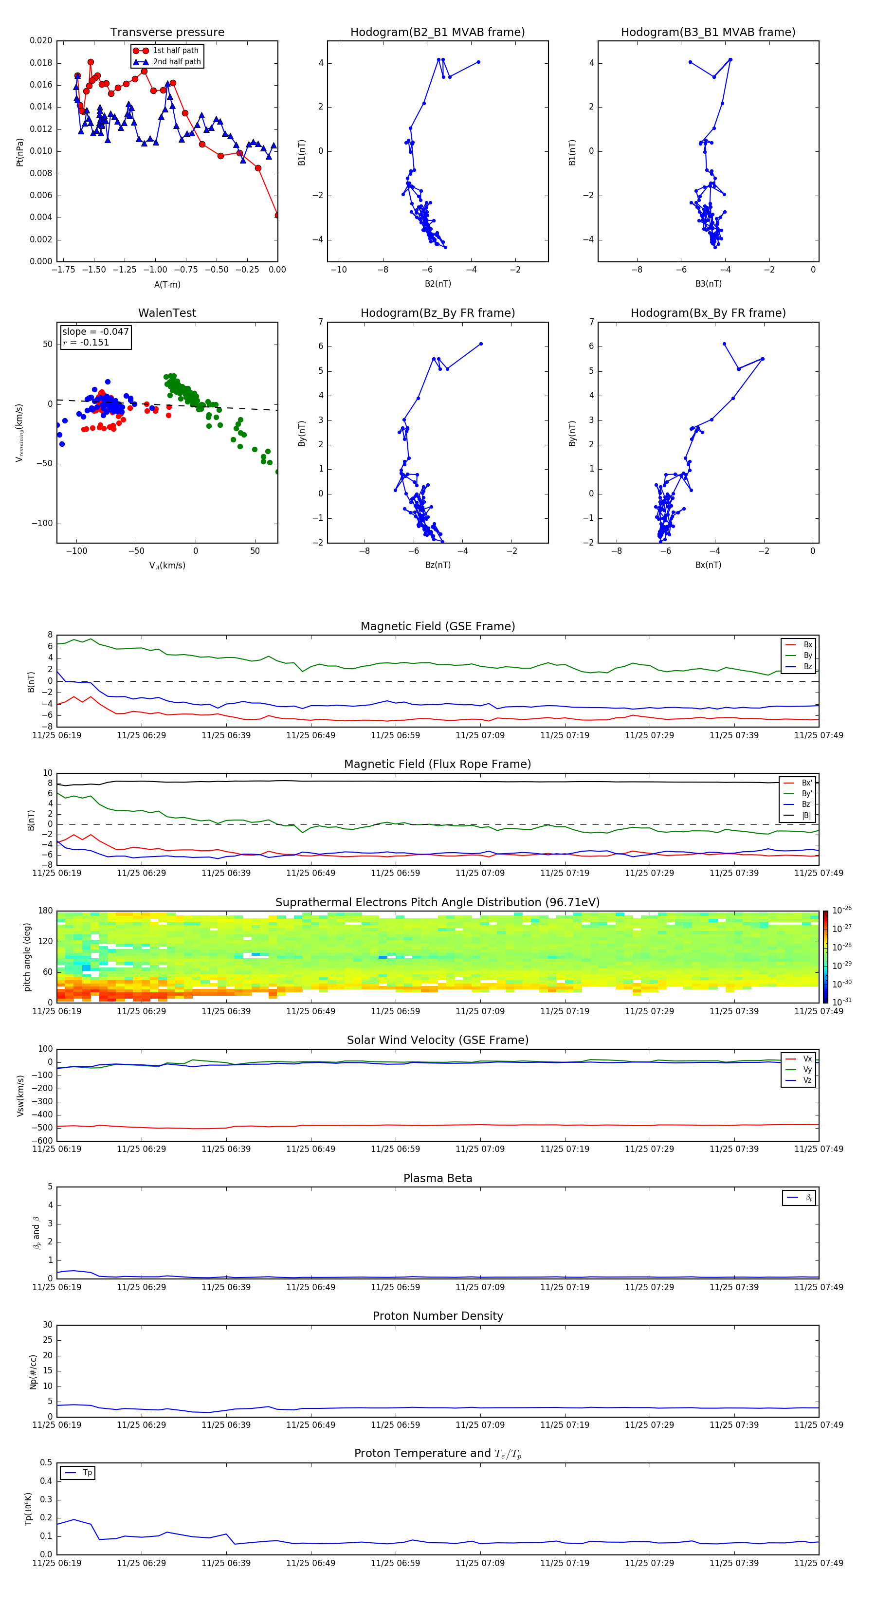Click the 'Tp' legend in temperature plot
This screenshot has height=1606, width=876.
pyautogui.click(x=77, y=1473)
